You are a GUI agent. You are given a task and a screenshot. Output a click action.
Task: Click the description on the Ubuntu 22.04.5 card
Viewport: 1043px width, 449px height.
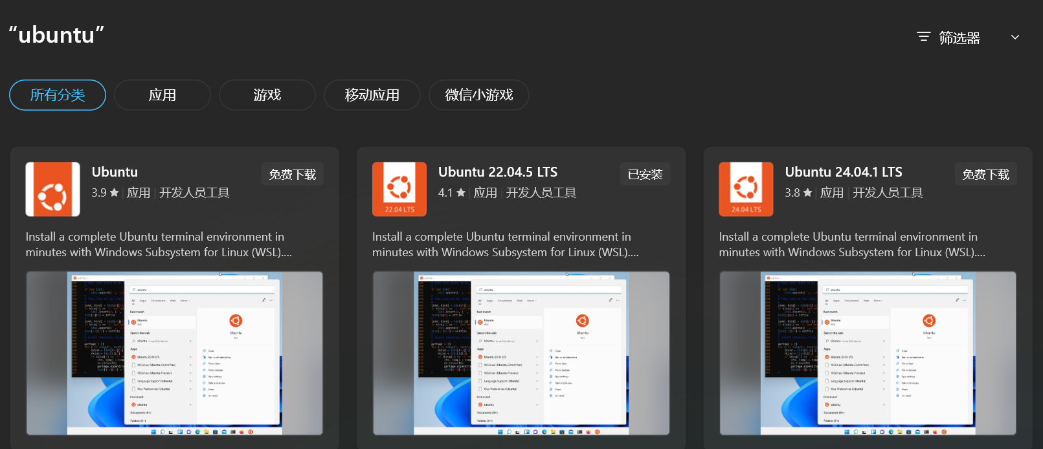click(x=506, y=245)
